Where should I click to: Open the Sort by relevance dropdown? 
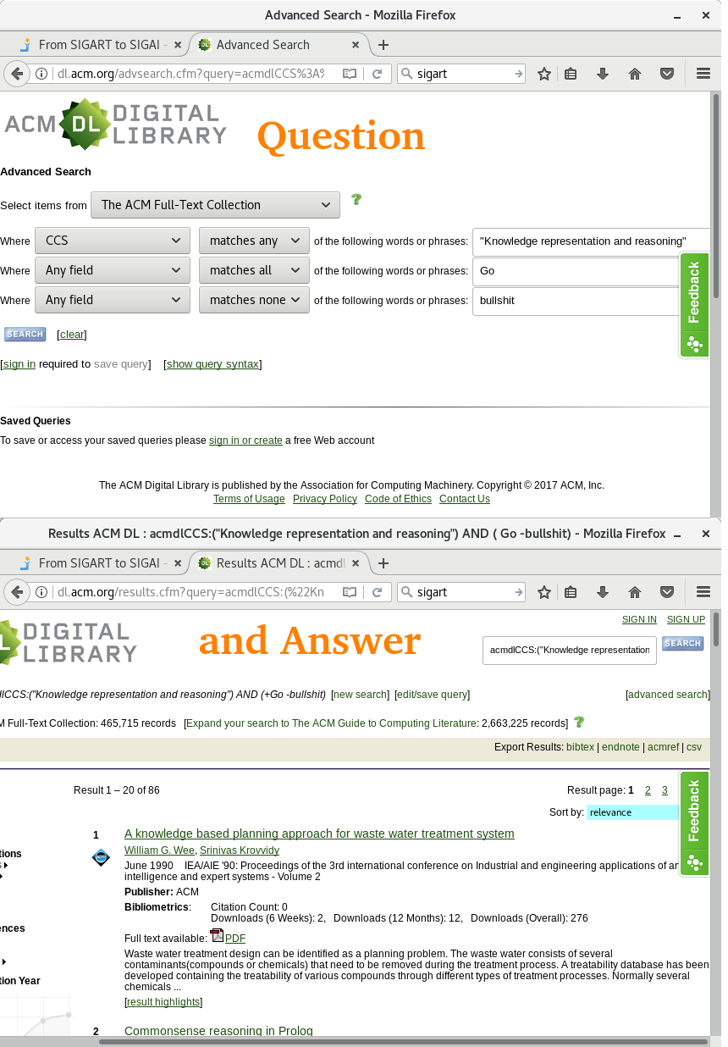click(x=632, y=812)
